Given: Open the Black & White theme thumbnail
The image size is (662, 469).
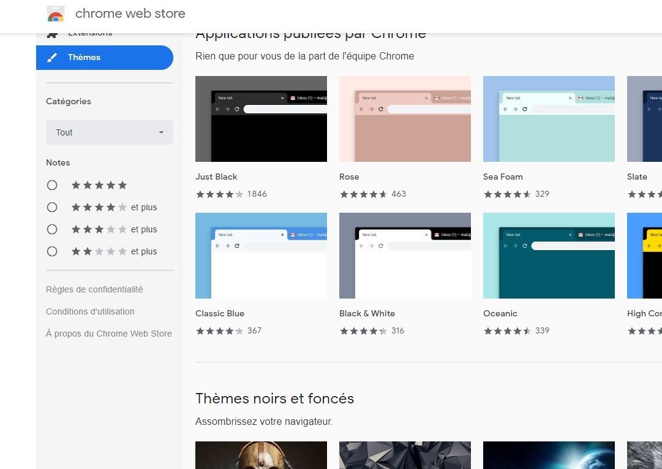Looking at the screenshot, I should pos(405,256).
